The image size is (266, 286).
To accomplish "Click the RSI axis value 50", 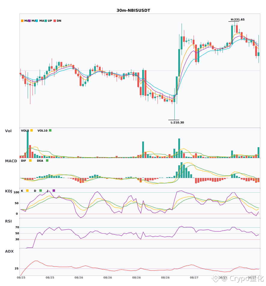I will (17, 233).
